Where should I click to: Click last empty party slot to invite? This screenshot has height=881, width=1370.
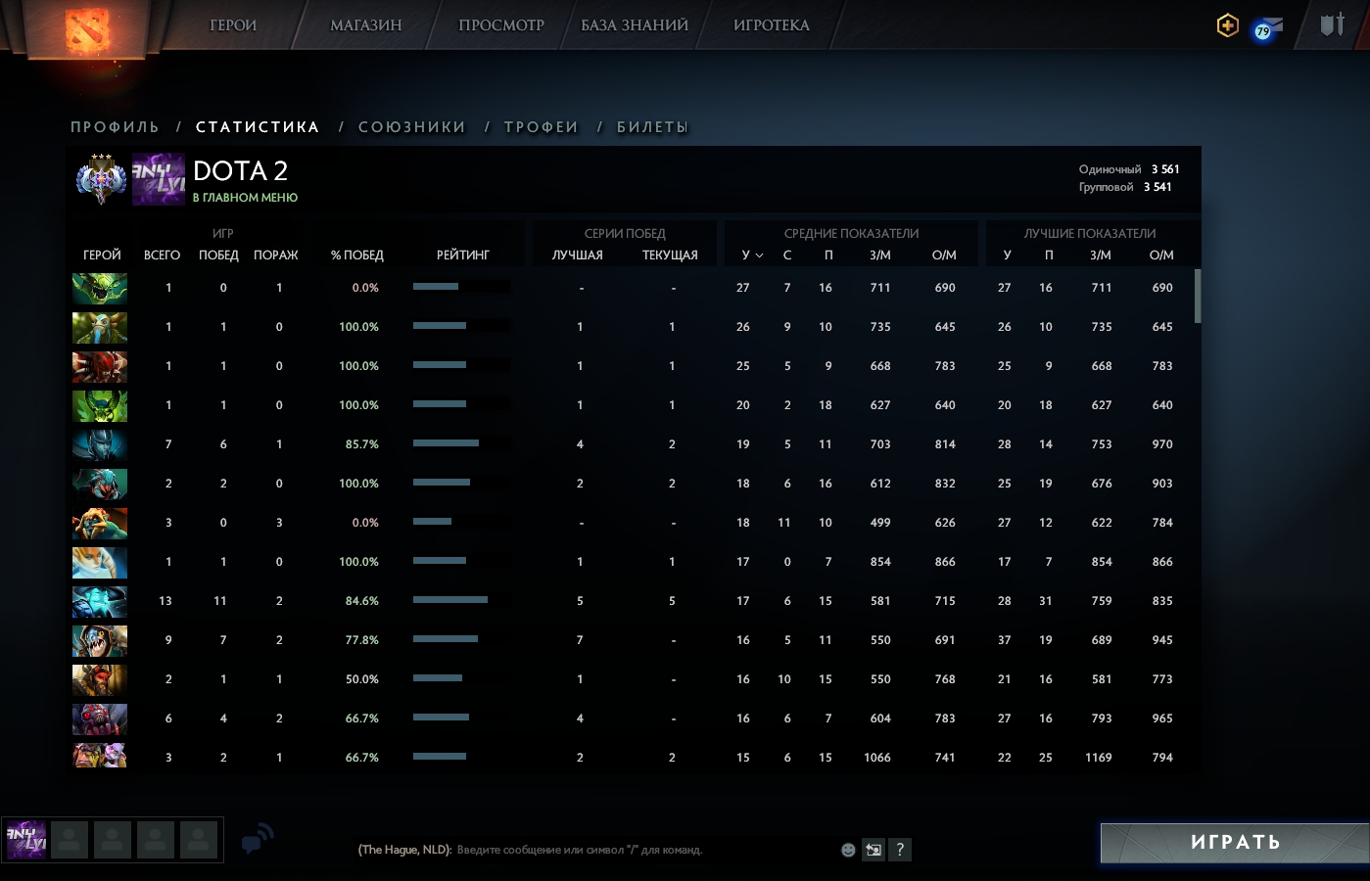[199, 840]
